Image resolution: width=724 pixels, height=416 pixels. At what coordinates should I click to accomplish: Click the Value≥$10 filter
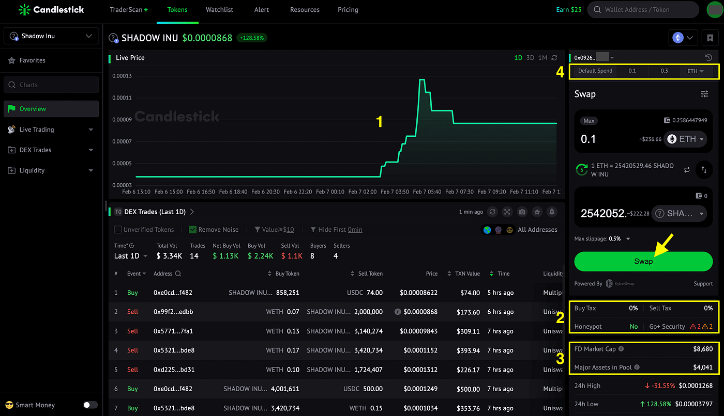click(x=274, y=230)
